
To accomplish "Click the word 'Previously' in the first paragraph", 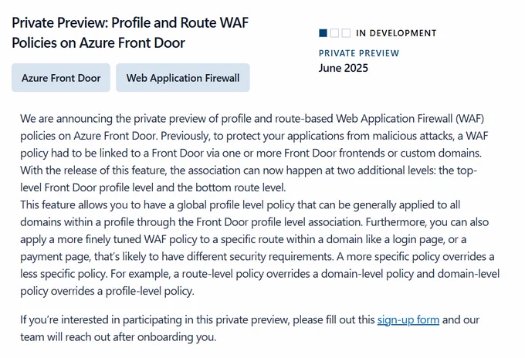I will (x=185, y=136).
